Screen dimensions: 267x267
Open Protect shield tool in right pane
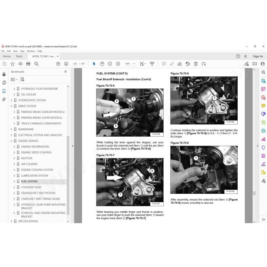264,148
